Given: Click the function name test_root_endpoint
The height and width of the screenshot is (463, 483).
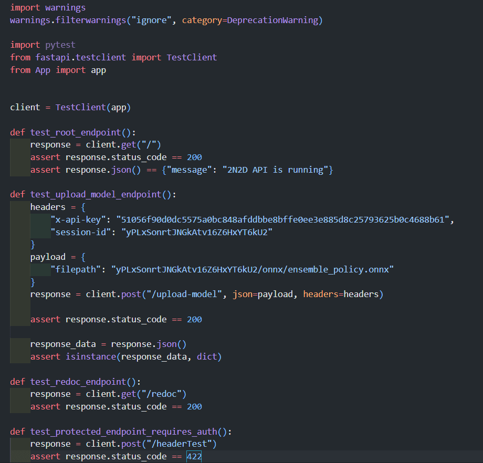Looking at the screenshot, I should (x=76, y=132).
